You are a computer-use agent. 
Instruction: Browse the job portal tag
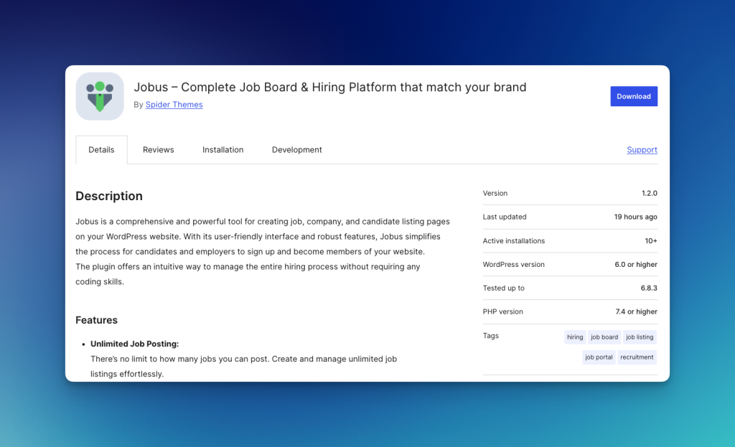click(599, 357)
